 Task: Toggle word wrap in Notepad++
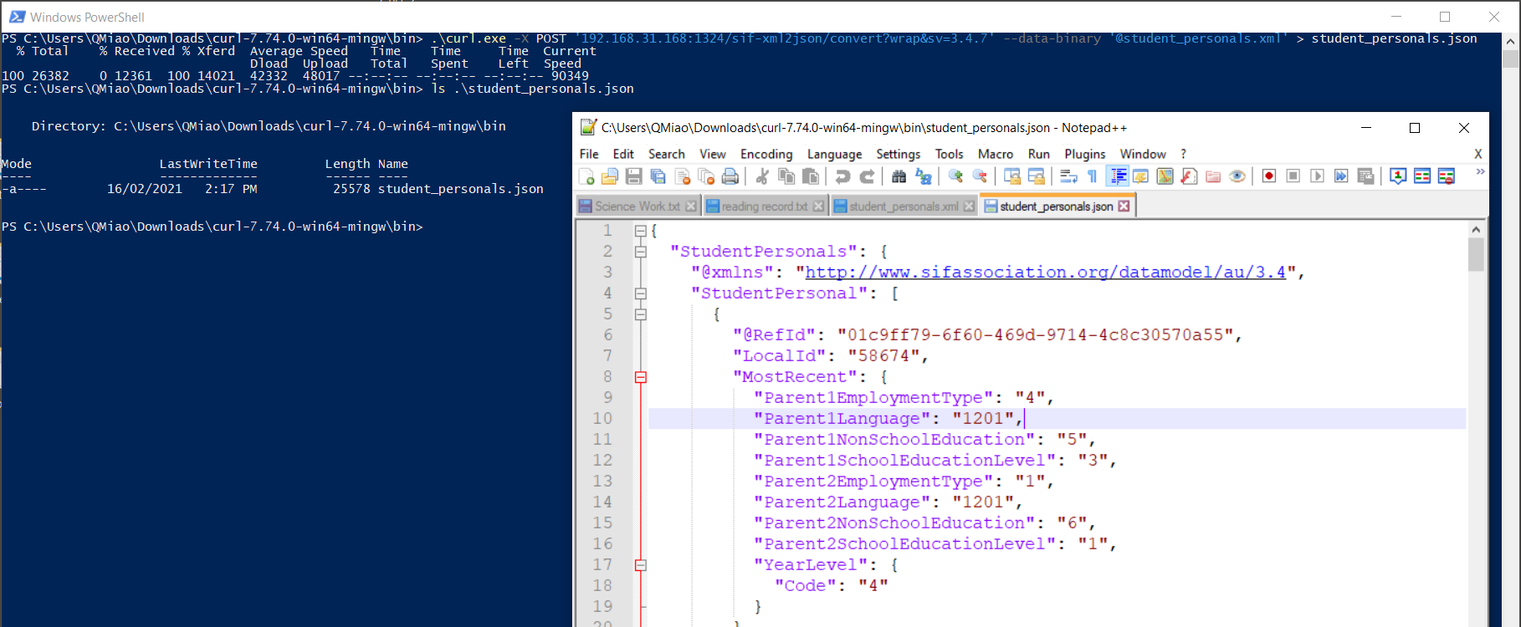click(1068, 176)
